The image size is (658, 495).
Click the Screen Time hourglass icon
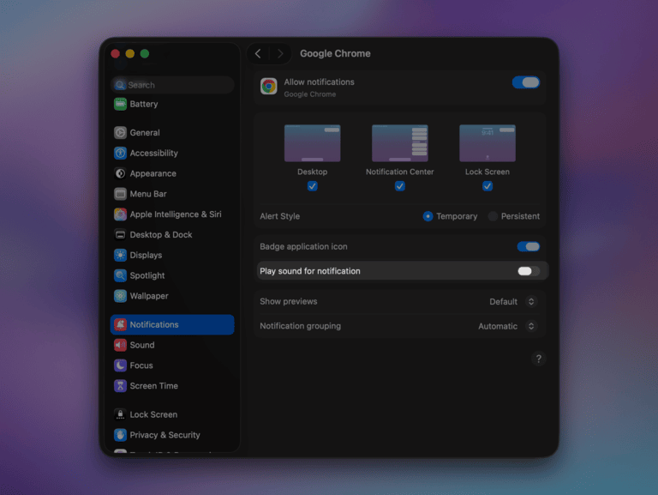[120, 386]
